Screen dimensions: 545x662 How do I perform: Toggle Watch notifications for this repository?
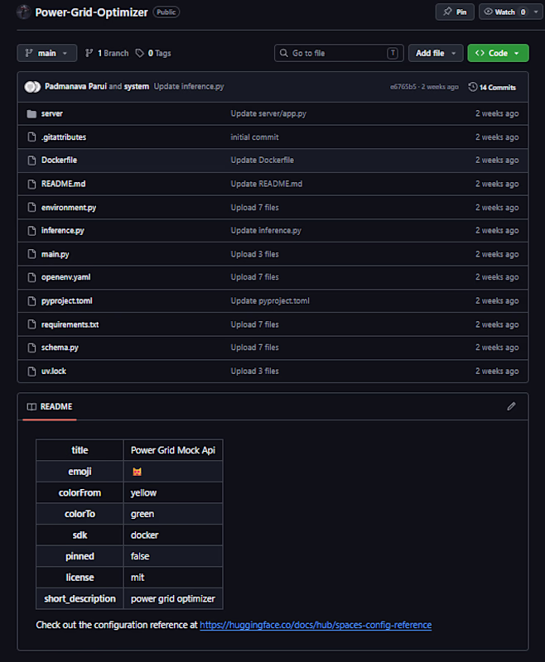pos(504,12)
